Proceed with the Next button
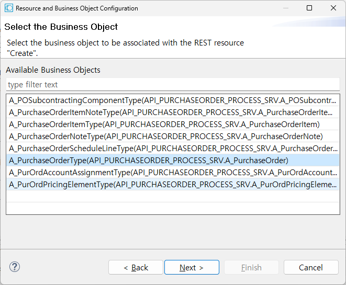Viewport: 346px width, 285px height. tap(191, 267)
